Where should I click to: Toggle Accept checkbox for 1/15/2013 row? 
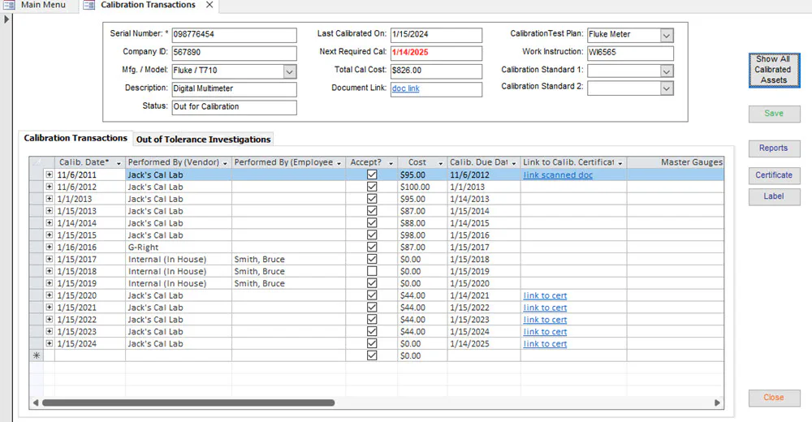tap(372, 211)
